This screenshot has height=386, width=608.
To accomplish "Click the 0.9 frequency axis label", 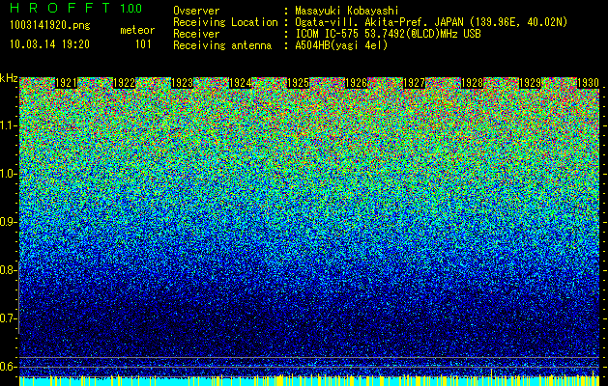I will [x=8, y=222].
